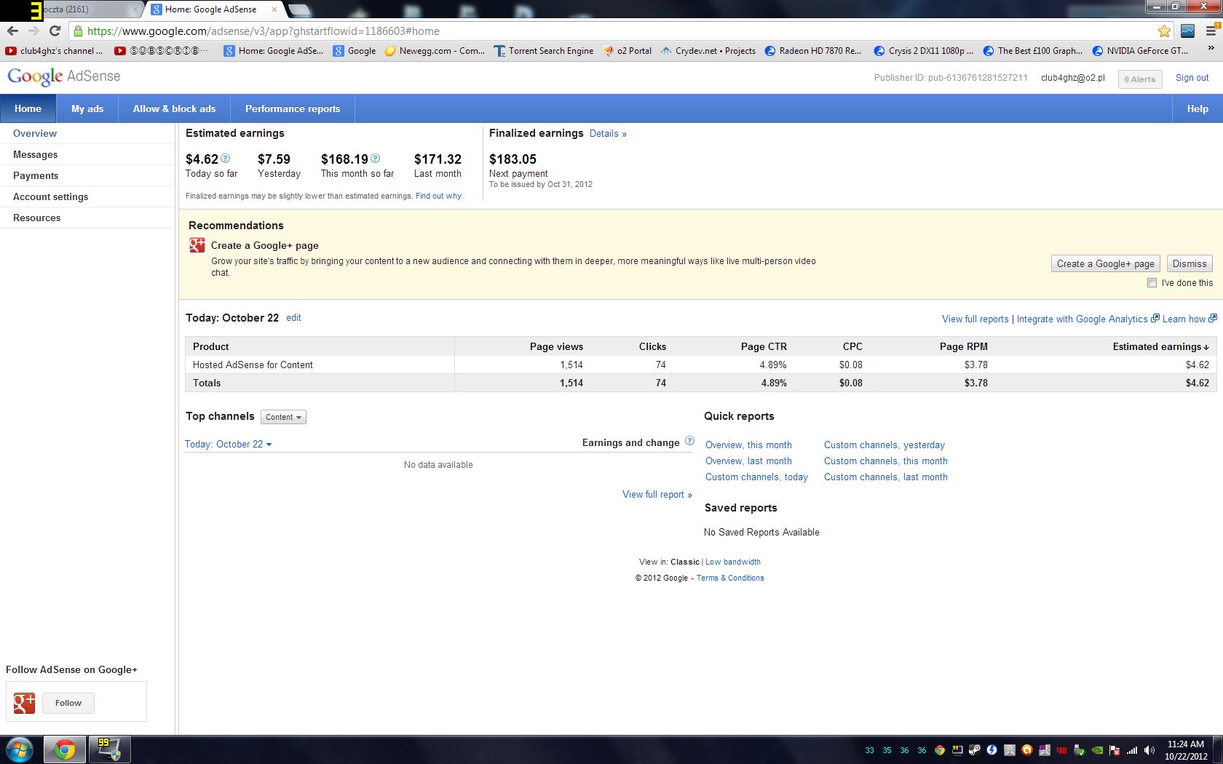The image size is (1223, 764).
Task: Click the Follow button
Action: point(68,703)
